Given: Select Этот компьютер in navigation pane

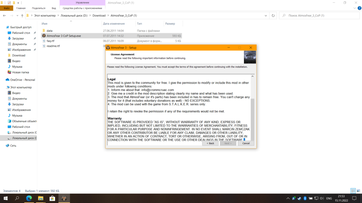Looking at the screenshot, I should pyautogui.click(x=21, y=87).
